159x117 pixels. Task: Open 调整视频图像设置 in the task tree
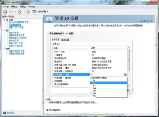(17, 53)
